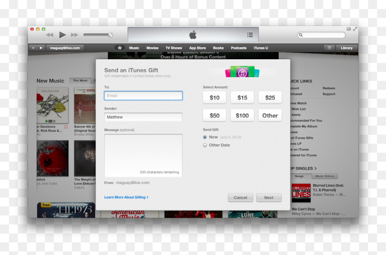Open Complete My Album link

coord(304,126)
